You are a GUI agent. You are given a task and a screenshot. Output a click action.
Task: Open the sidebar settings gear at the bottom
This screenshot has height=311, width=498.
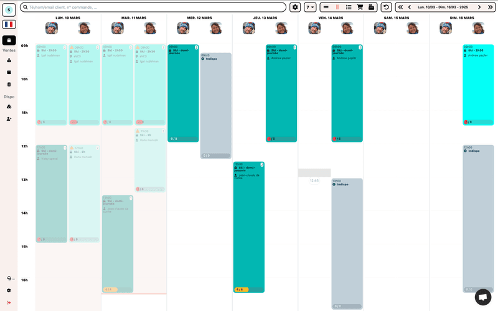pyautogui.click(x=9, y=290)
